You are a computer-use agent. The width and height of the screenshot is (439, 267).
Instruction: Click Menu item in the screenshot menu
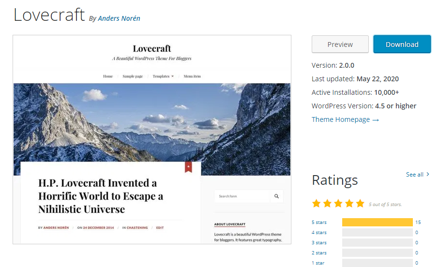[192, 76]
